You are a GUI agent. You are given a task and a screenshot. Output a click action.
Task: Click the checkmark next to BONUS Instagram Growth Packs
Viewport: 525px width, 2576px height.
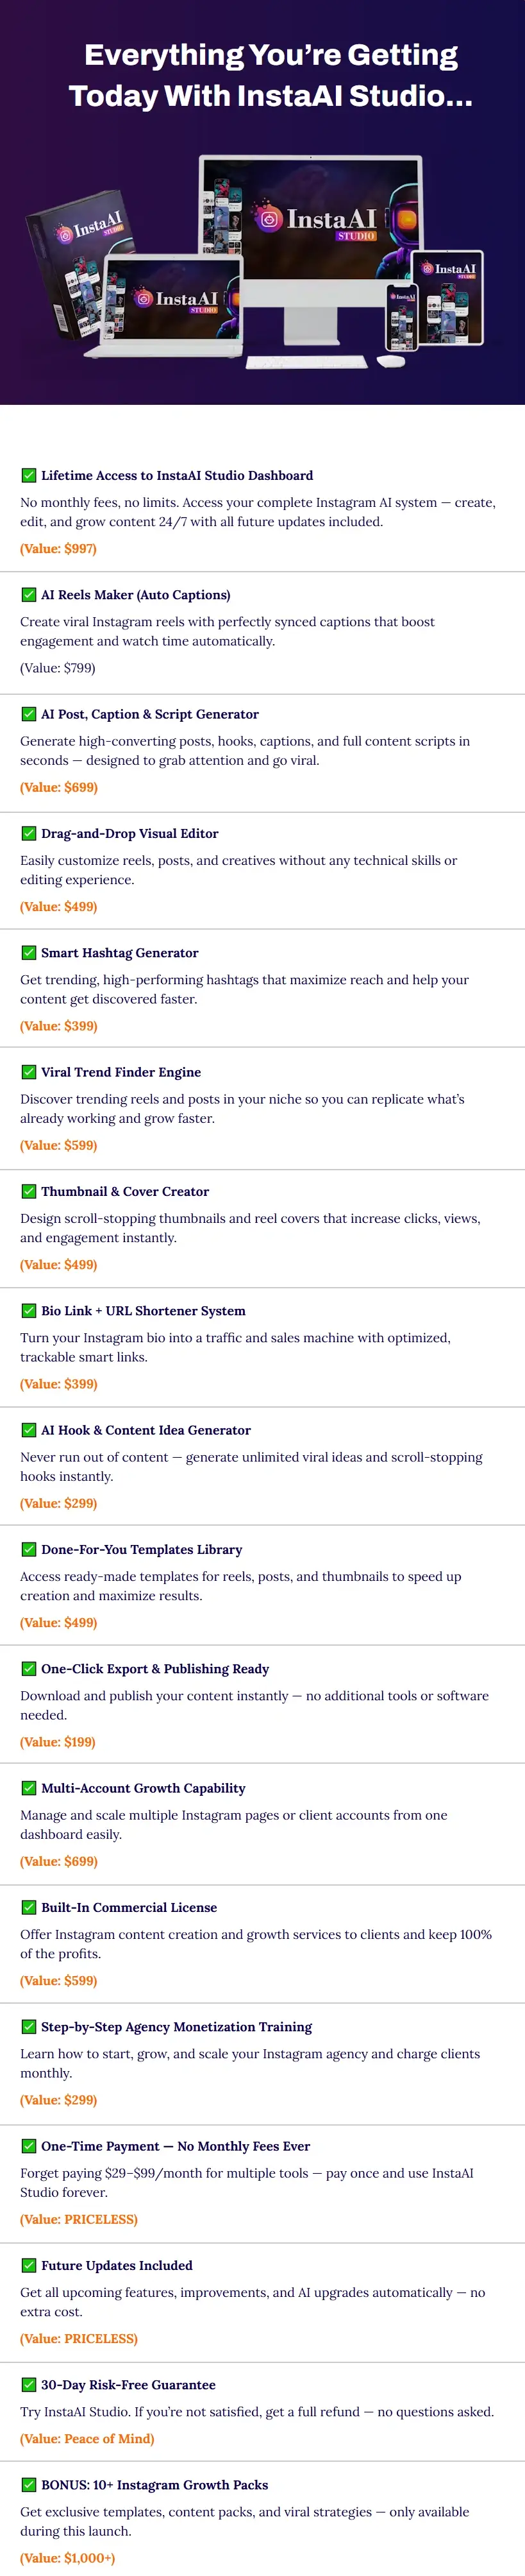(x=29, y=2484)
